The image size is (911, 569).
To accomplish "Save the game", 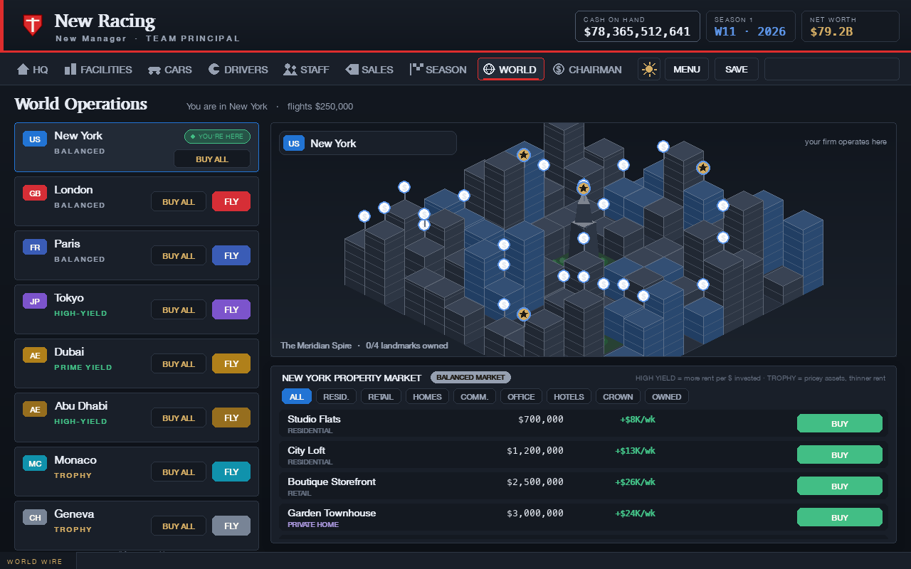I will coord(736,69).
